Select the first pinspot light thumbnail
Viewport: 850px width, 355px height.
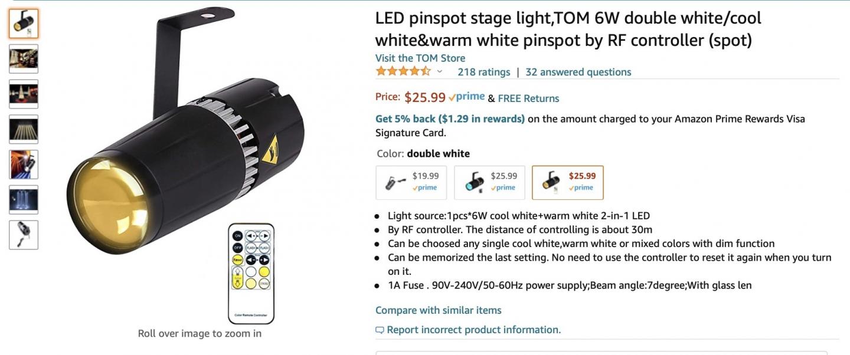tap(24, 24)
